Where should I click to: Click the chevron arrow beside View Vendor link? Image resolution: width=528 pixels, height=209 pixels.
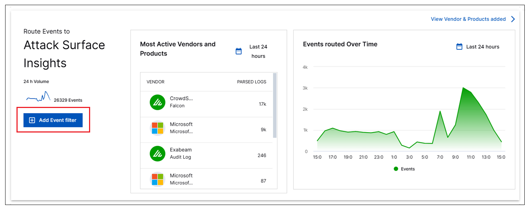(x=513, y=19)
